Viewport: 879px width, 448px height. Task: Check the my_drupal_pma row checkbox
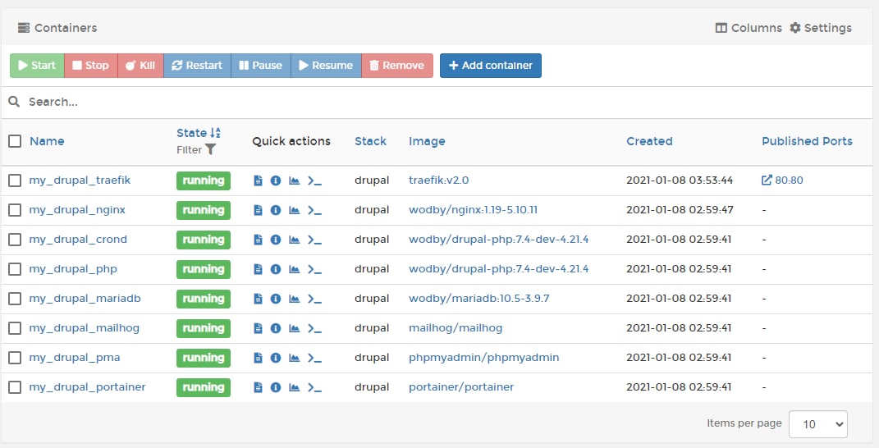point(15,358)
